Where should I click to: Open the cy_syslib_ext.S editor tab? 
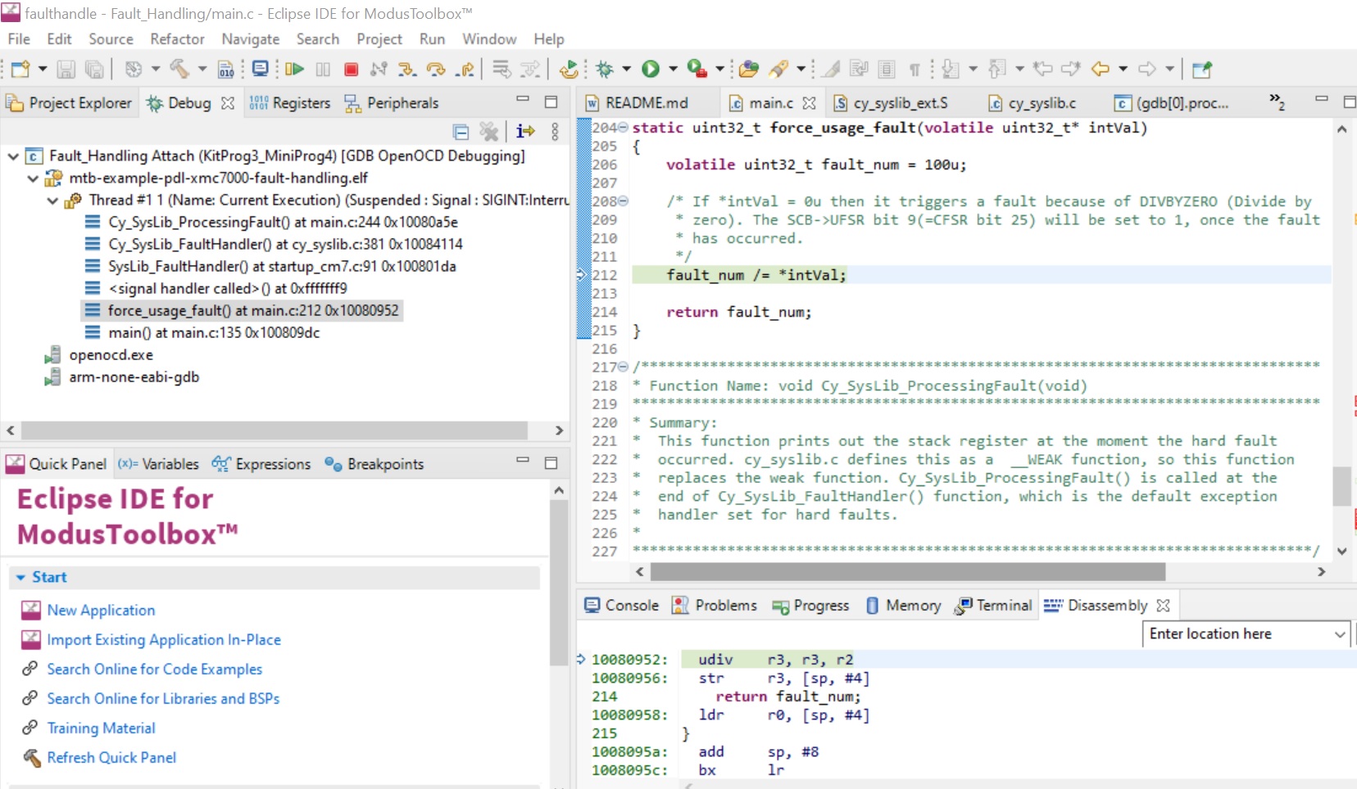click(x=891, y=103)
